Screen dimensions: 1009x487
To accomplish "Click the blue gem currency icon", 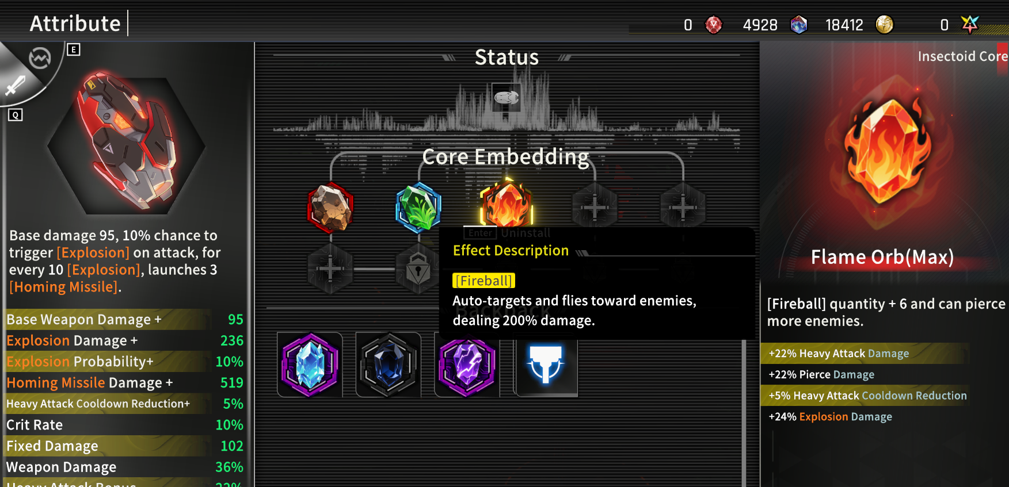I will [799, 25].
